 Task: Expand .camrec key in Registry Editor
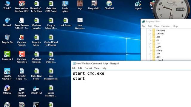[150, 34]
